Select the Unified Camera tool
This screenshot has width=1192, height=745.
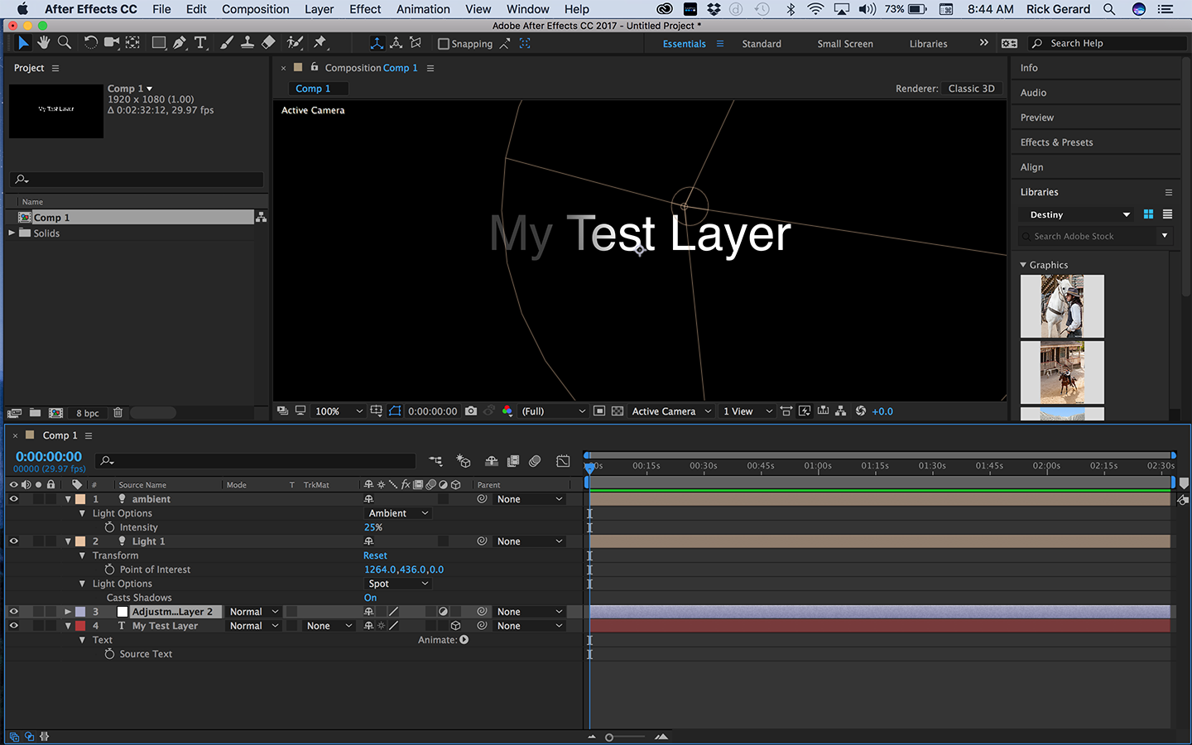[x=112, y=43]
